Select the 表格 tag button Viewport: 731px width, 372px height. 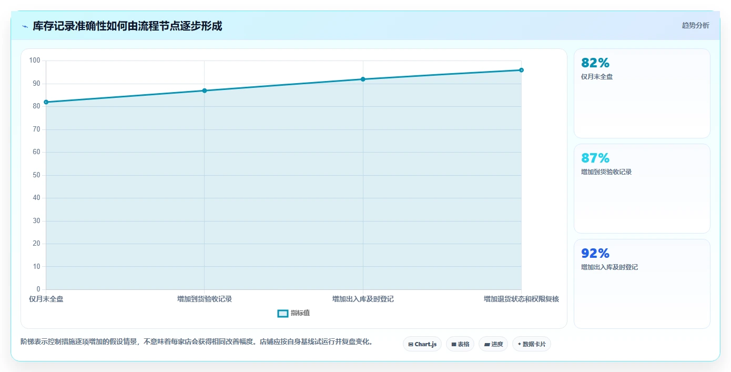tap(460, 344)
